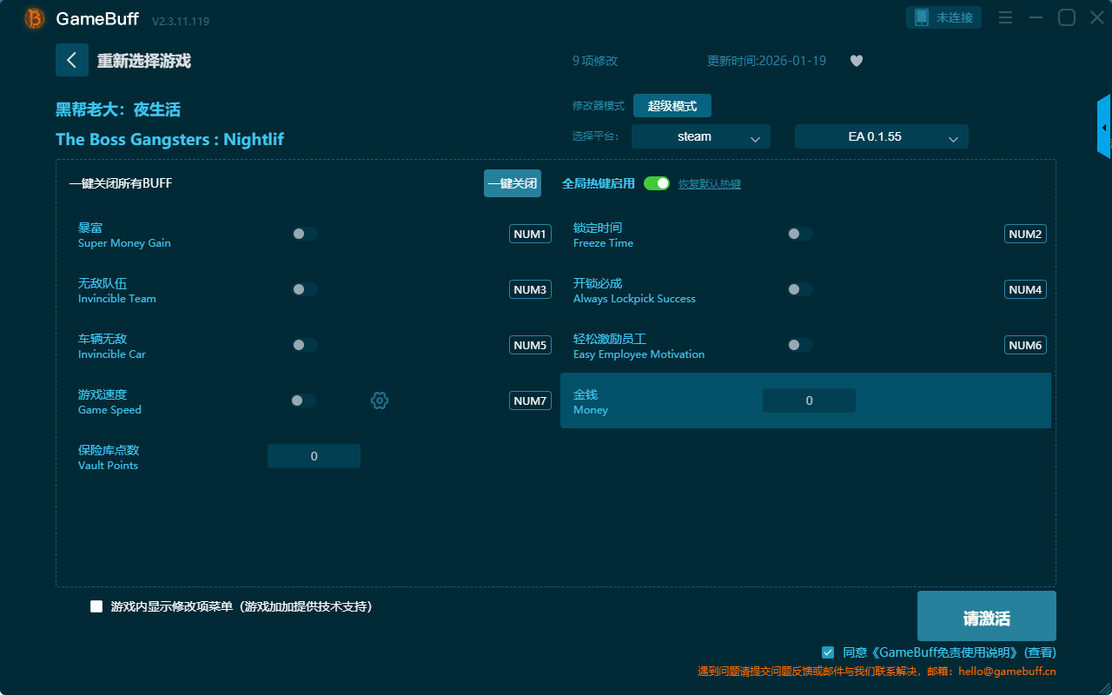Click the GameBuff logo icon
This screenshot has width=1112, height=695.
(x=35, y=18)
